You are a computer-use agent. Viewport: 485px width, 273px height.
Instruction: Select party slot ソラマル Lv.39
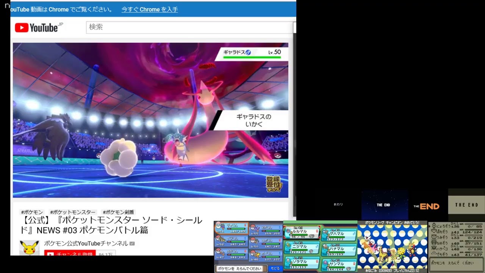point(302,263)
